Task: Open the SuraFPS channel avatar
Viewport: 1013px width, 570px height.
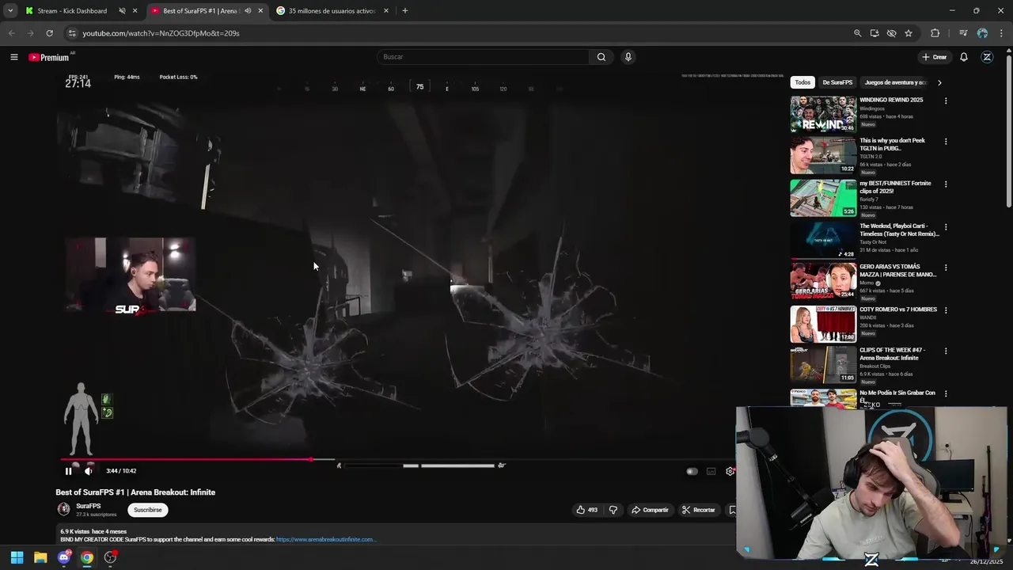Action: [x=63, y=509]
